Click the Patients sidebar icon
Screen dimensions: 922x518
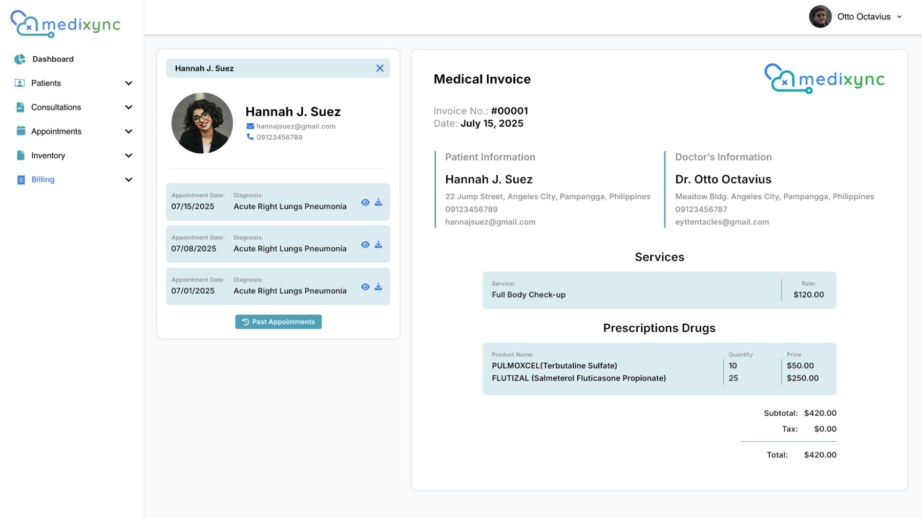click(x=20, y=83)
